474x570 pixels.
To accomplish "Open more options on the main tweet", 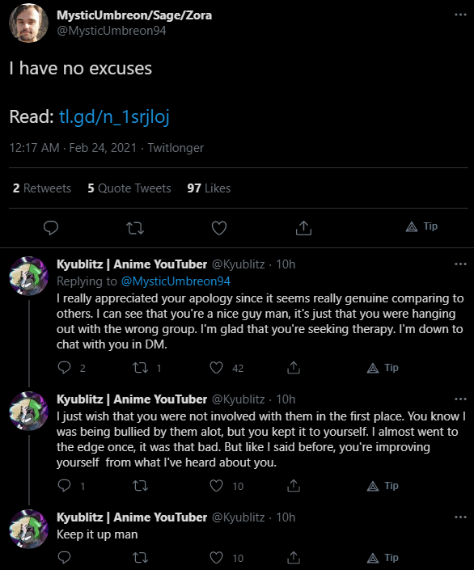I will (460, 15).
